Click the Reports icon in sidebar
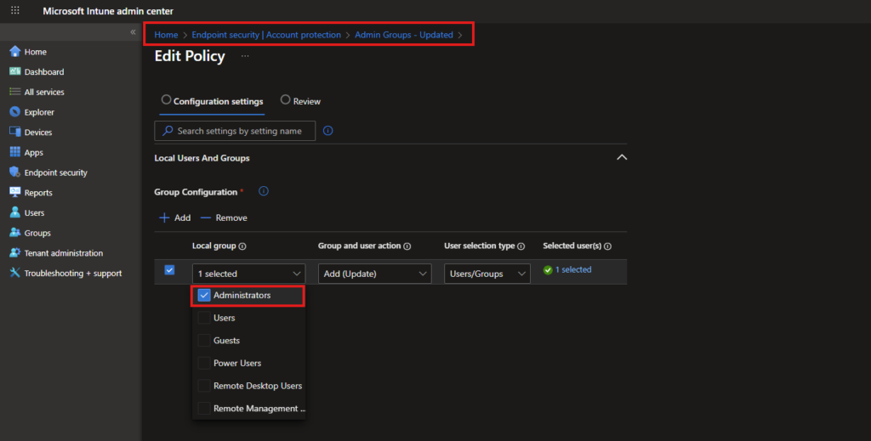Image resolution: width=871 pixels, height=441 pixels. tap(14, 193)
